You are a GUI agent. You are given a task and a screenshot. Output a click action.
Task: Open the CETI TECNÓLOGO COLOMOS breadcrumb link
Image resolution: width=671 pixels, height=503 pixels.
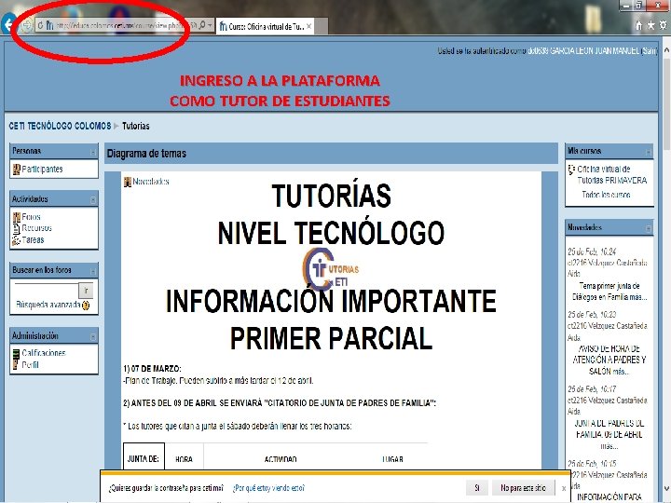(60, 126)
